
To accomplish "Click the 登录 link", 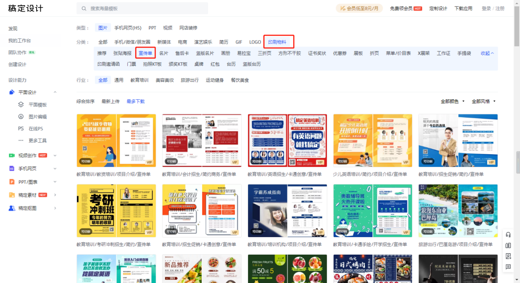I will tap(486, 8).
